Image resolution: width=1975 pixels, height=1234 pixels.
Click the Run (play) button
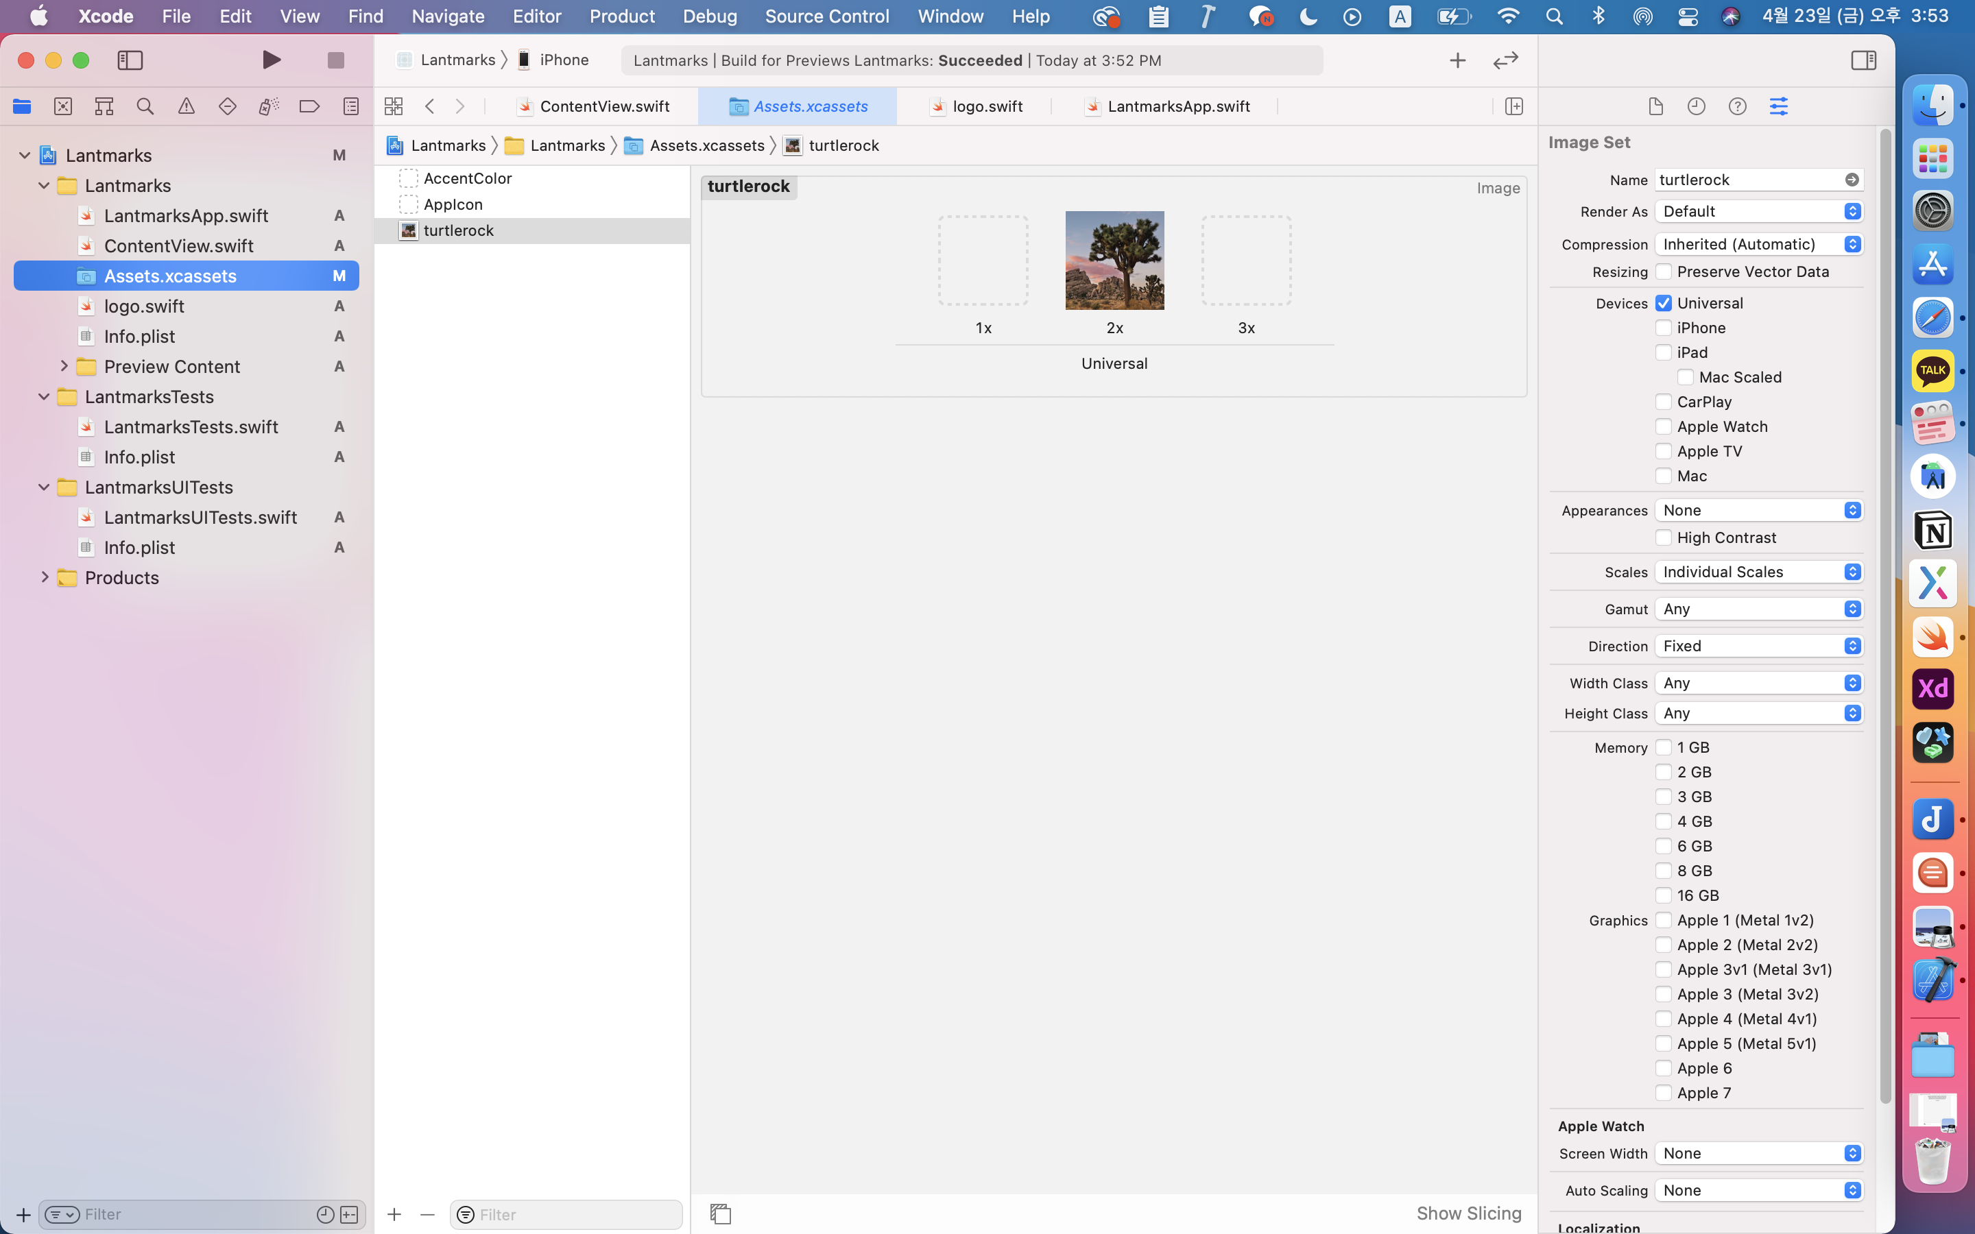pyautogui.click(x=272, y=60)
